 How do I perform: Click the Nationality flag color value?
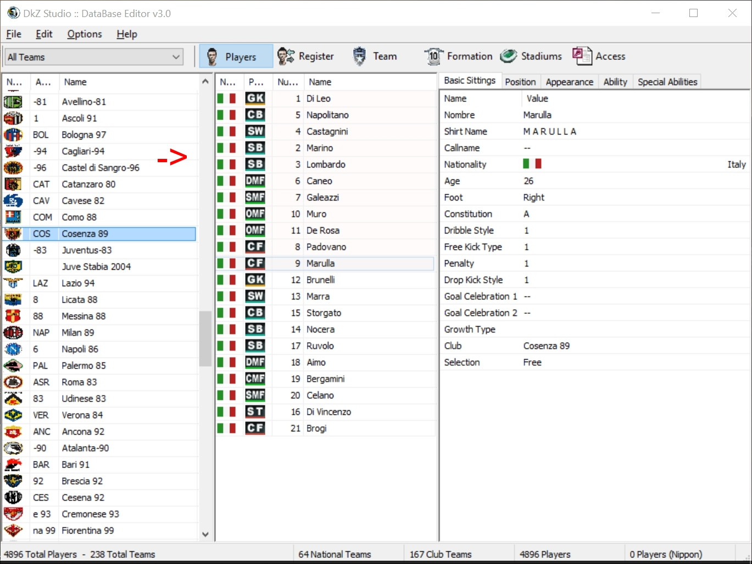pyautogui.click(x=532, y=164)
